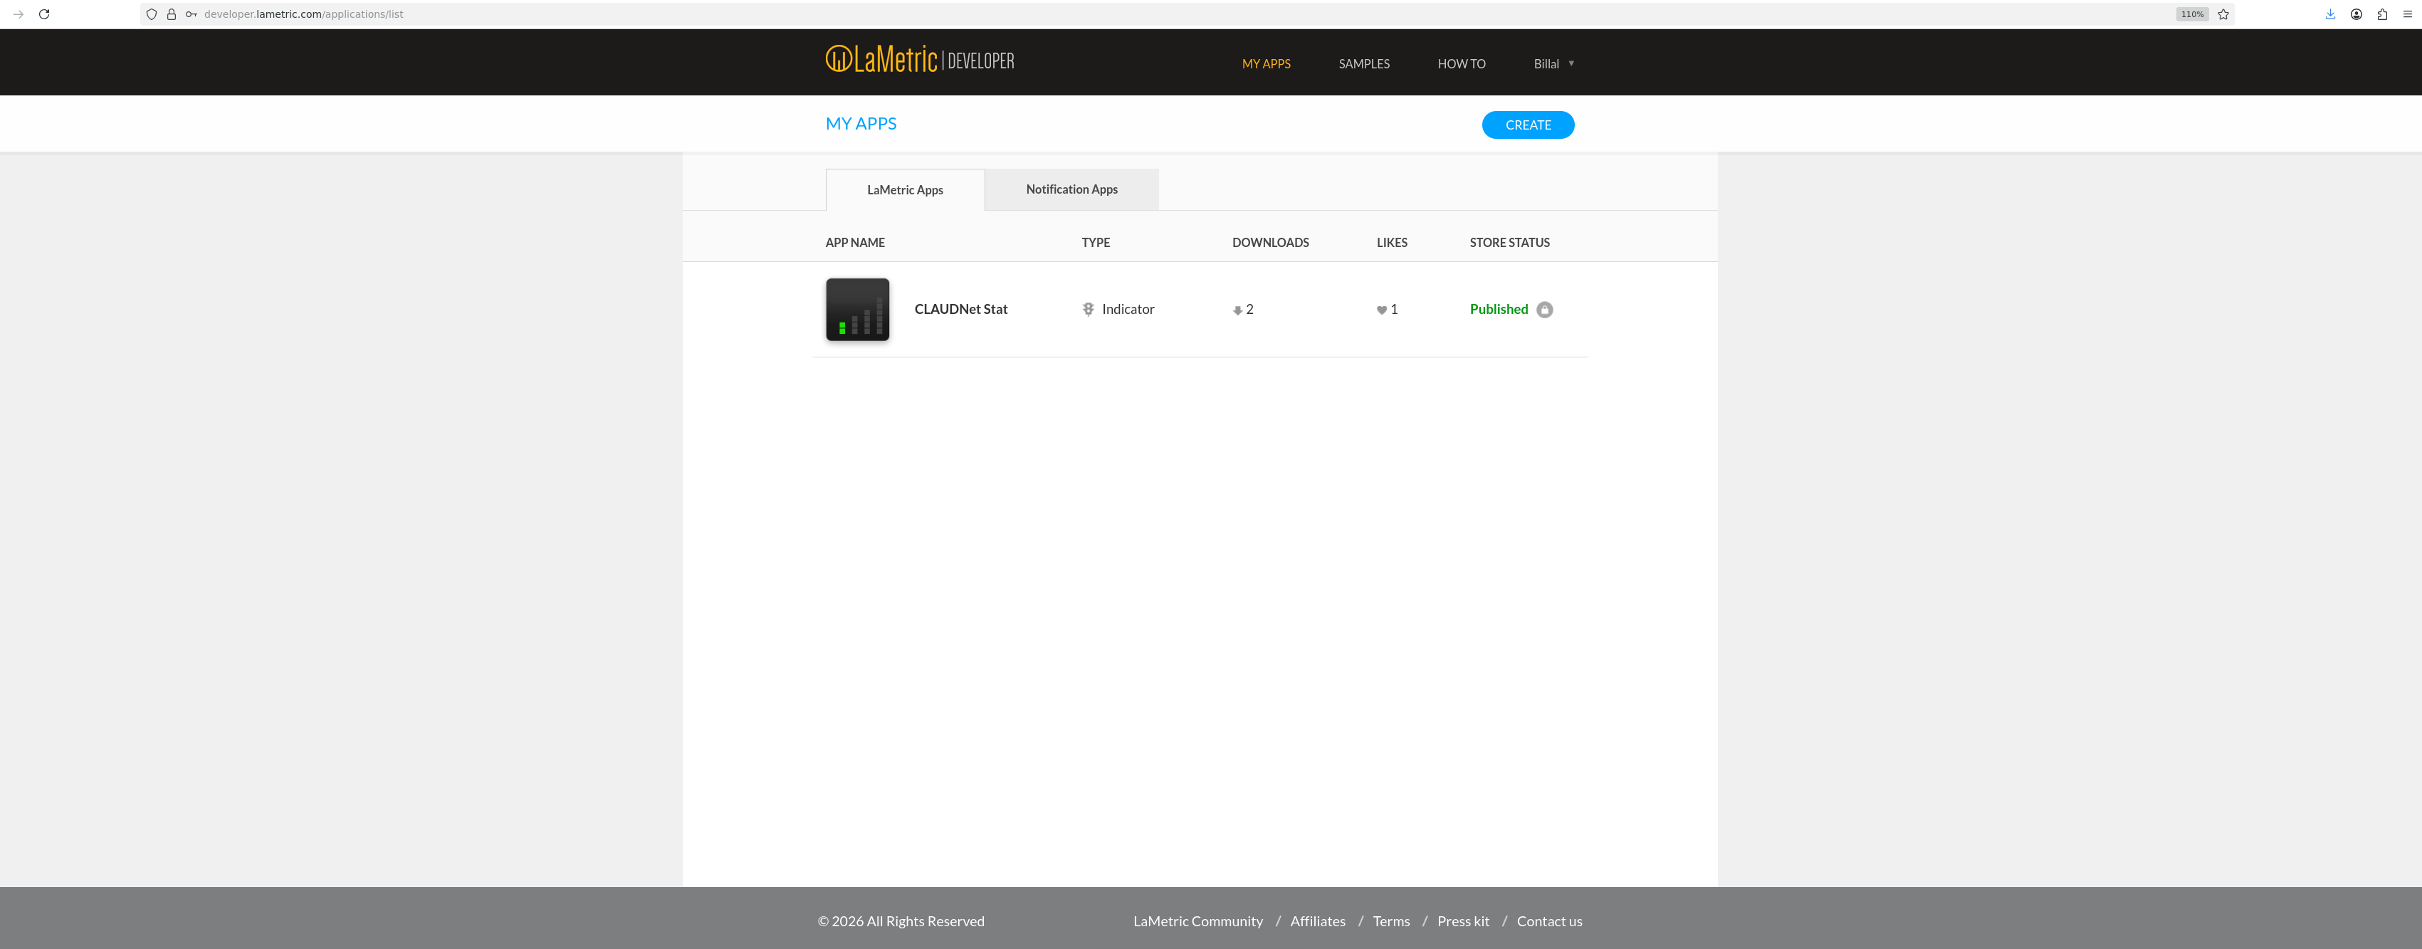
Task: Switch to the Notification Apps tab
Action: coord(1072,189)
